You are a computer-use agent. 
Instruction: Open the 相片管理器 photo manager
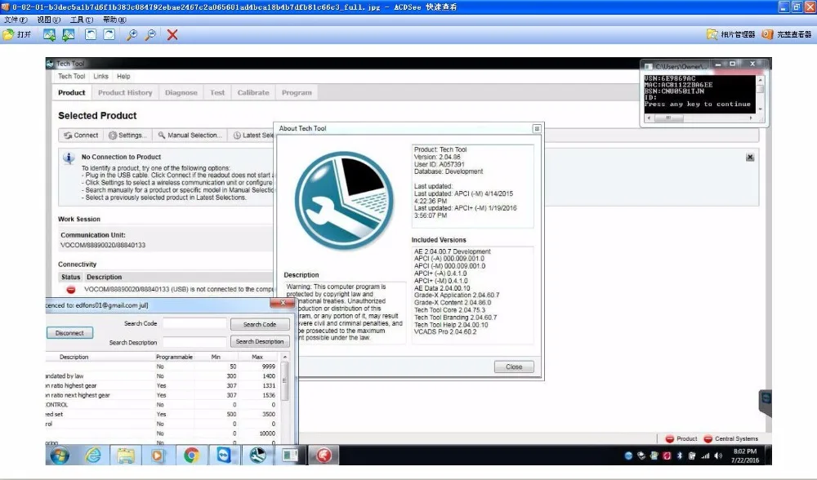coord(730,34)
